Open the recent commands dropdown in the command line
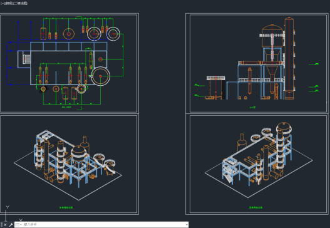Image resolution: width=330 pixels, height=228 pixels. point(19,225)
